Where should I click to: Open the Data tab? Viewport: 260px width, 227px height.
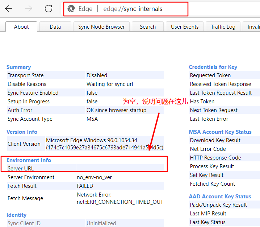(55, 26)
